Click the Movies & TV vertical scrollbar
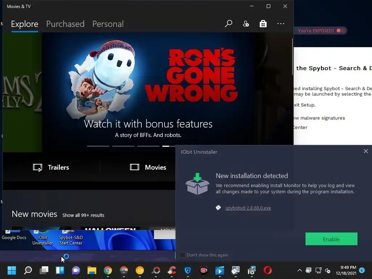Image resolution: width=372 pixels, height=279 pixels. click(292, 57)
